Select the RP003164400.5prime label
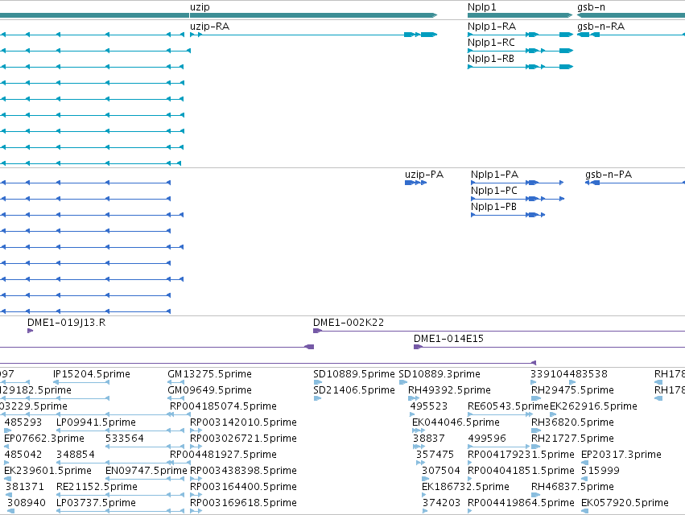 pyautogui.click(x=243, y=487)
